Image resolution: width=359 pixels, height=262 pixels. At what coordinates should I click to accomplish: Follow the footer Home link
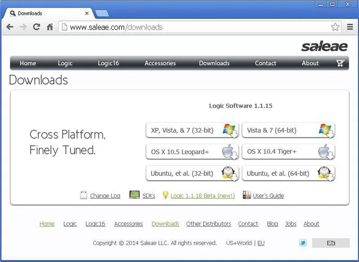[47, 223]
